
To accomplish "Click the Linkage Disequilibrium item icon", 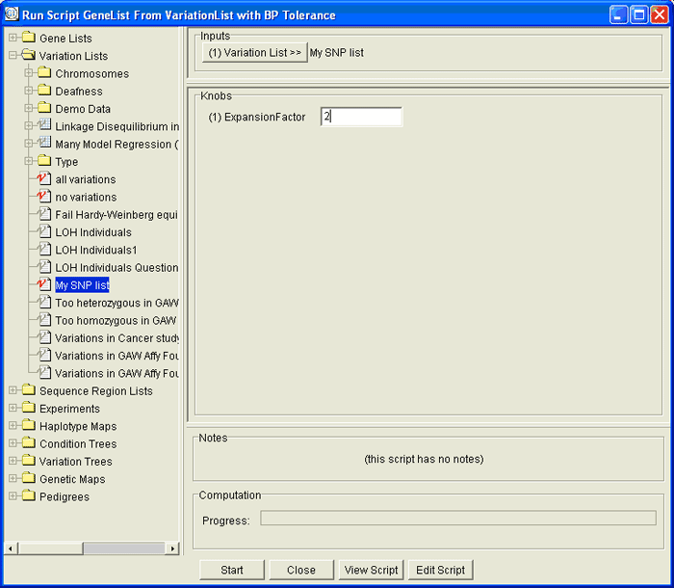I will (43, 126).
